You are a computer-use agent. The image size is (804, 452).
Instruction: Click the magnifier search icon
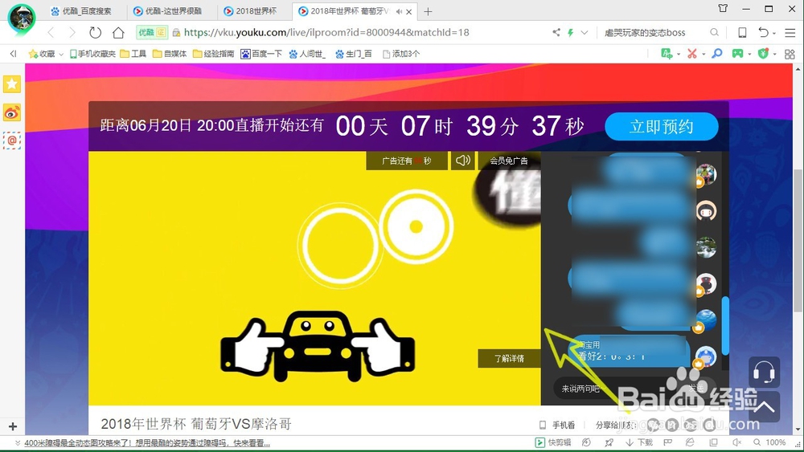point(714,33)
